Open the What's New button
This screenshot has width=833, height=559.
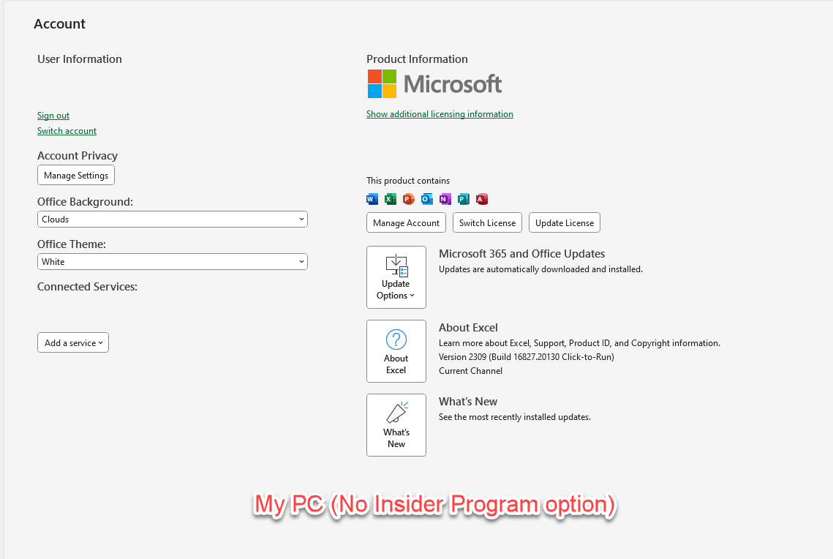click(396, 424)
